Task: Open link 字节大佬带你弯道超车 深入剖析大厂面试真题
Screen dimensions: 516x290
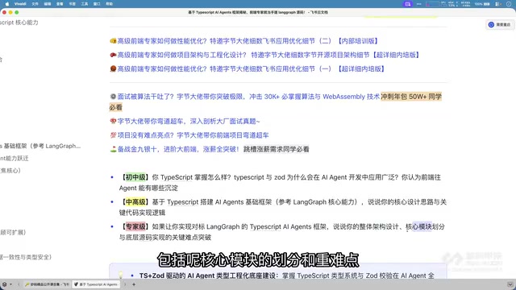Action: point(189,122)
